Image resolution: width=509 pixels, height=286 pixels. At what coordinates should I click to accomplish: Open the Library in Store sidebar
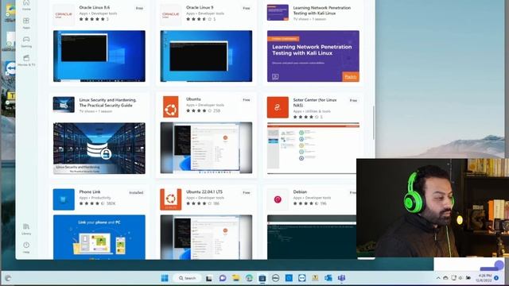click(x=26, y=229)
